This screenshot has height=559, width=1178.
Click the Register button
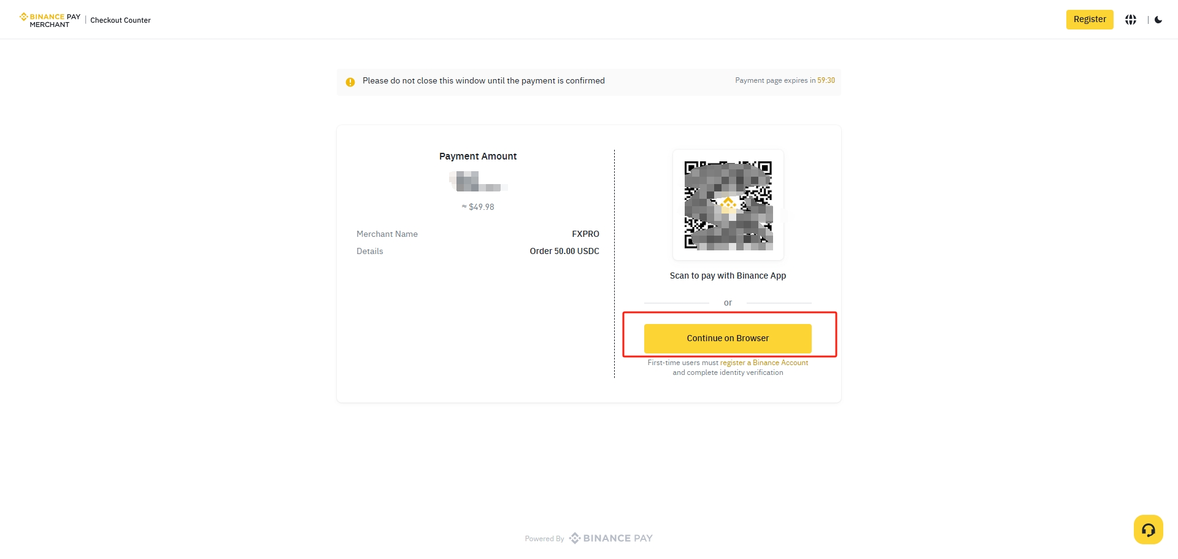point(1089,20)
